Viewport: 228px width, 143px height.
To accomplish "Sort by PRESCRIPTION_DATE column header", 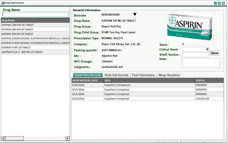I will click(x=87, y=80).
